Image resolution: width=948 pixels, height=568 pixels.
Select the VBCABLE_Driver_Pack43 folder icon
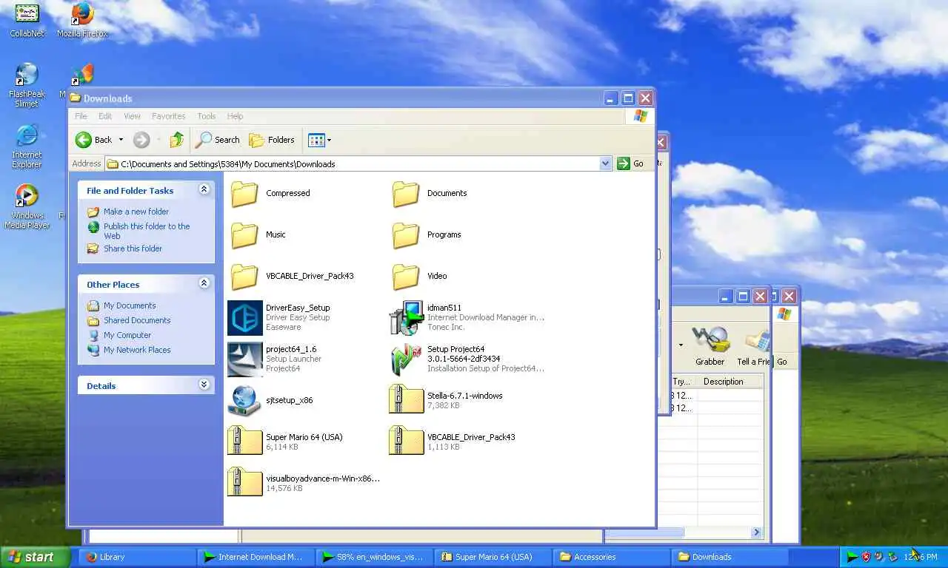click(x=244, y=276)
